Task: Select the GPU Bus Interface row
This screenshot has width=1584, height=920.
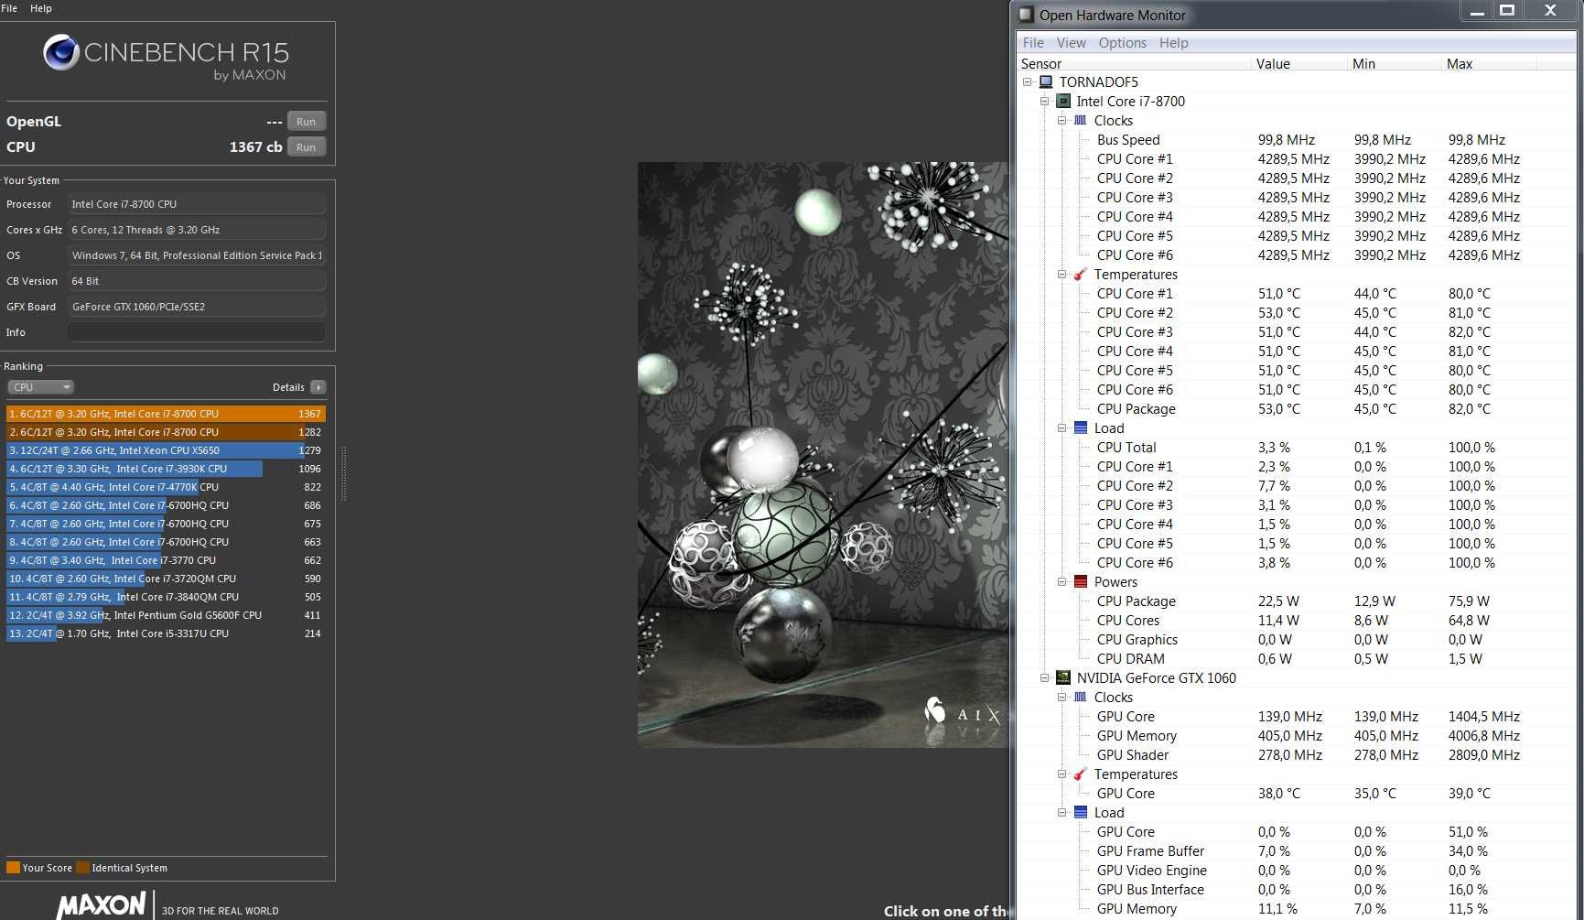Action: point(1296,890)
